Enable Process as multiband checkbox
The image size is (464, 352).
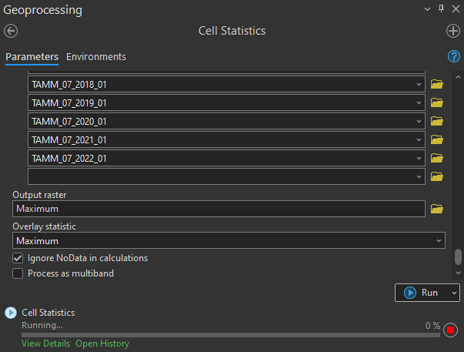(18, 273)
